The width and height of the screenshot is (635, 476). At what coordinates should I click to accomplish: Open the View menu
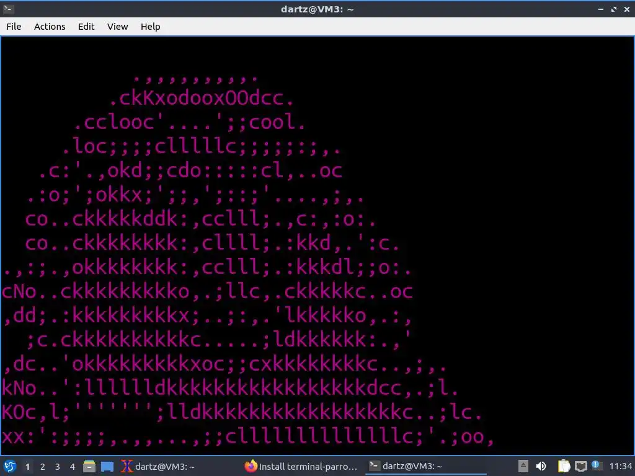[x=117, y=27]
